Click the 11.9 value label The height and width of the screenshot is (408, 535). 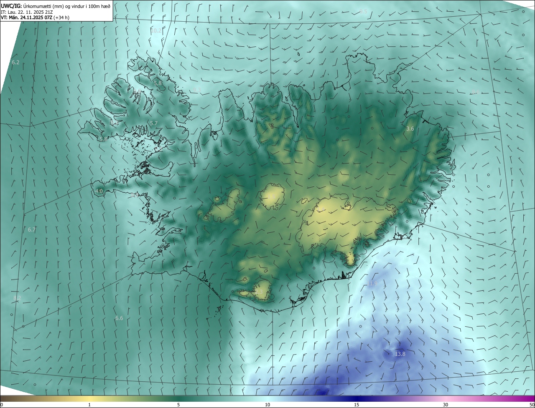372,283
